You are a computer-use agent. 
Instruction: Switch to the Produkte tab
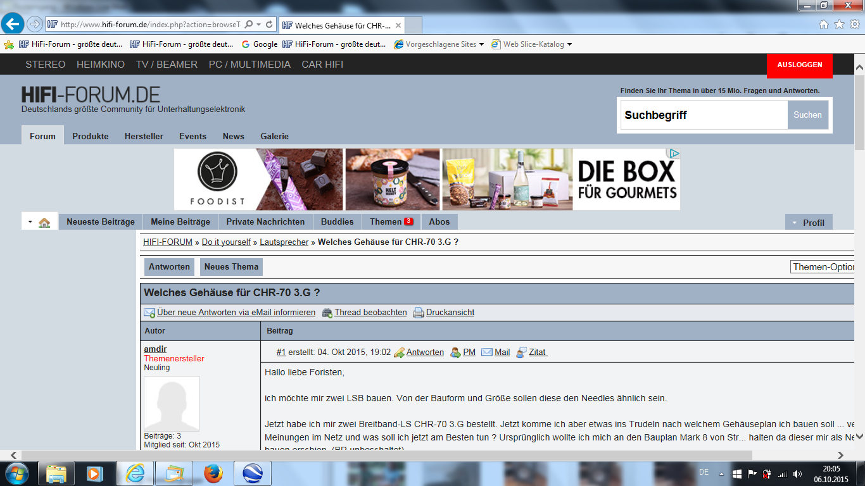[90, 136]
